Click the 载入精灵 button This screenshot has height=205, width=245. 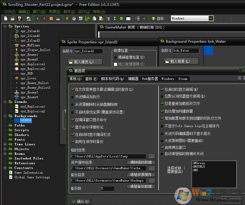point(85,62)
